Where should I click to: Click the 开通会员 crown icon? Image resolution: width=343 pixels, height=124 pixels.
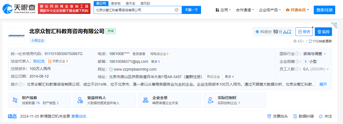click(288, 10)
